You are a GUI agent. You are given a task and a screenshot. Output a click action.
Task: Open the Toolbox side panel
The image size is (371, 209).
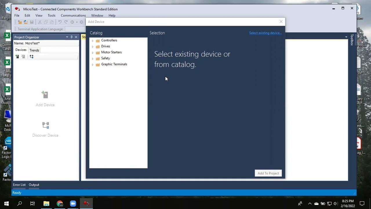pos(352,40)
